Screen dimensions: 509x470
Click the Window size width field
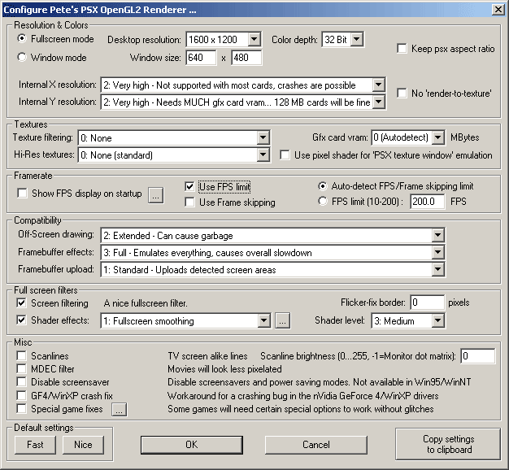click(201, 58)
